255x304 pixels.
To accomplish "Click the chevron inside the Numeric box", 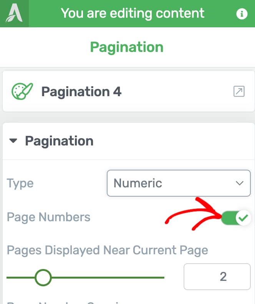I will click(240, 183).
